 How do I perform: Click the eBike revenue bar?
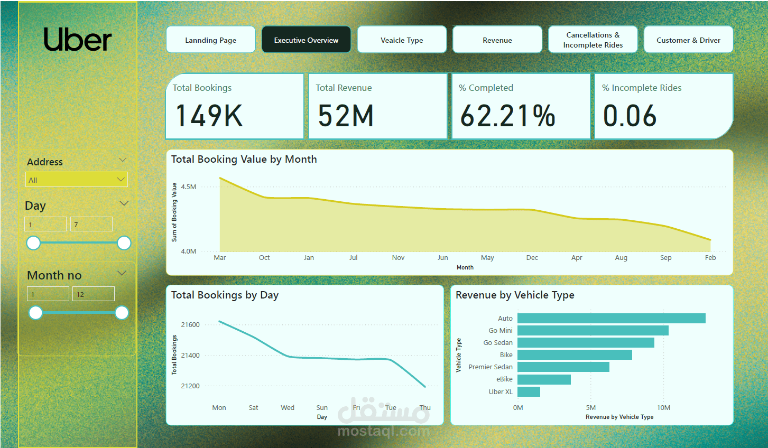(x=544, y=379)
